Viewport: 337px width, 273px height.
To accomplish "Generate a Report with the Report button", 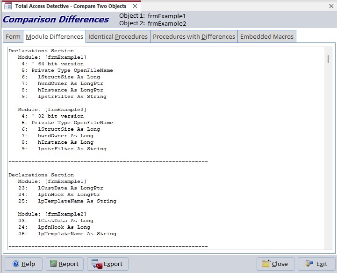I will click(65, 264).
